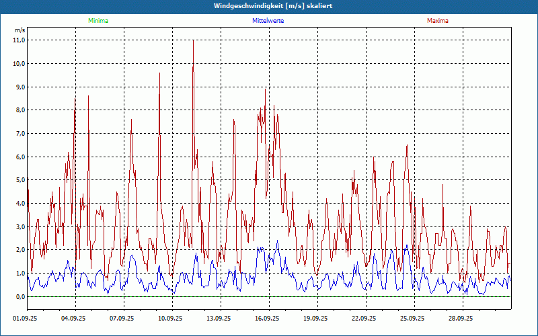Select the 9,0 y-axis value
Viewport: 538px width, 336px height.
(x=22, y=87)
